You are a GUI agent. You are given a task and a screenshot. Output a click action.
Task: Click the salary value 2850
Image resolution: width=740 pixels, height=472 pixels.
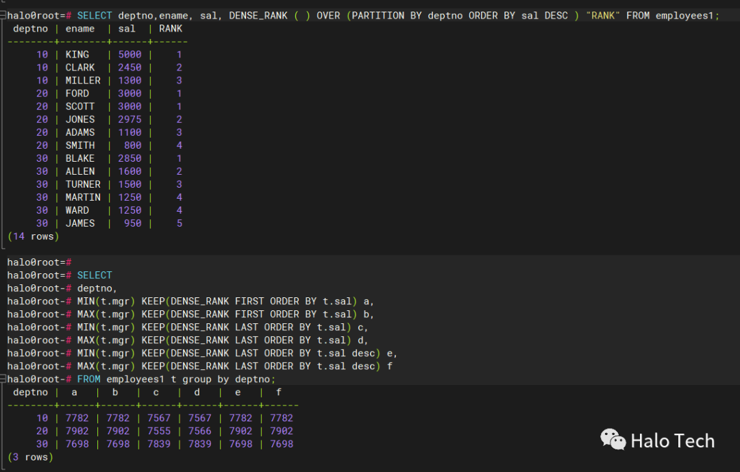pyautogui.click(x=129, y=159)
